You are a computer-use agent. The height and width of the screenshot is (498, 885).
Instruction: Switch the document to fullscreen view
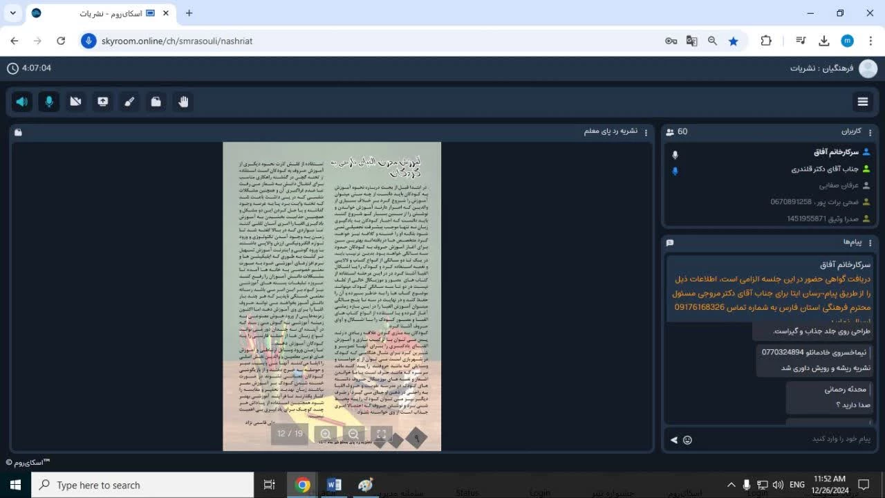381,434
